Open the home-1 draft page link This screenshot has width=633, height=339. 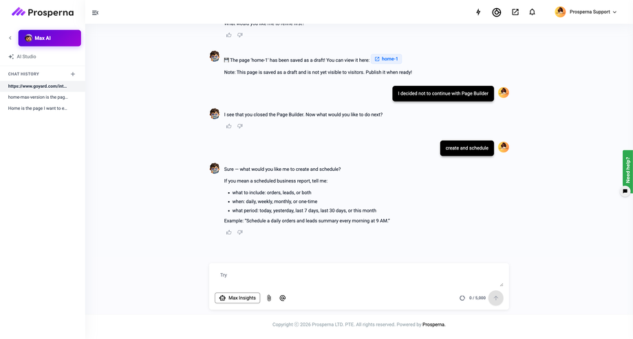tap(387, 59)
